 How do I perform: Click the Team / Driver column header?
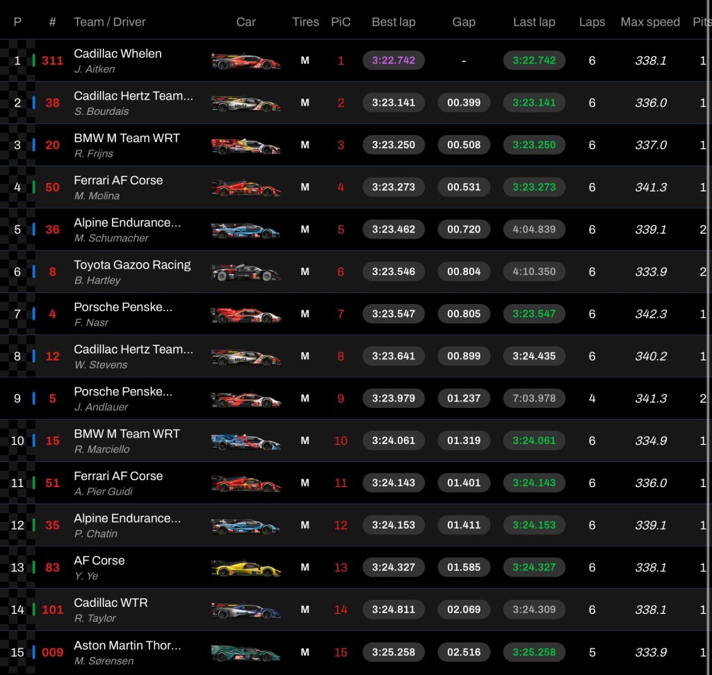[109, 22]
